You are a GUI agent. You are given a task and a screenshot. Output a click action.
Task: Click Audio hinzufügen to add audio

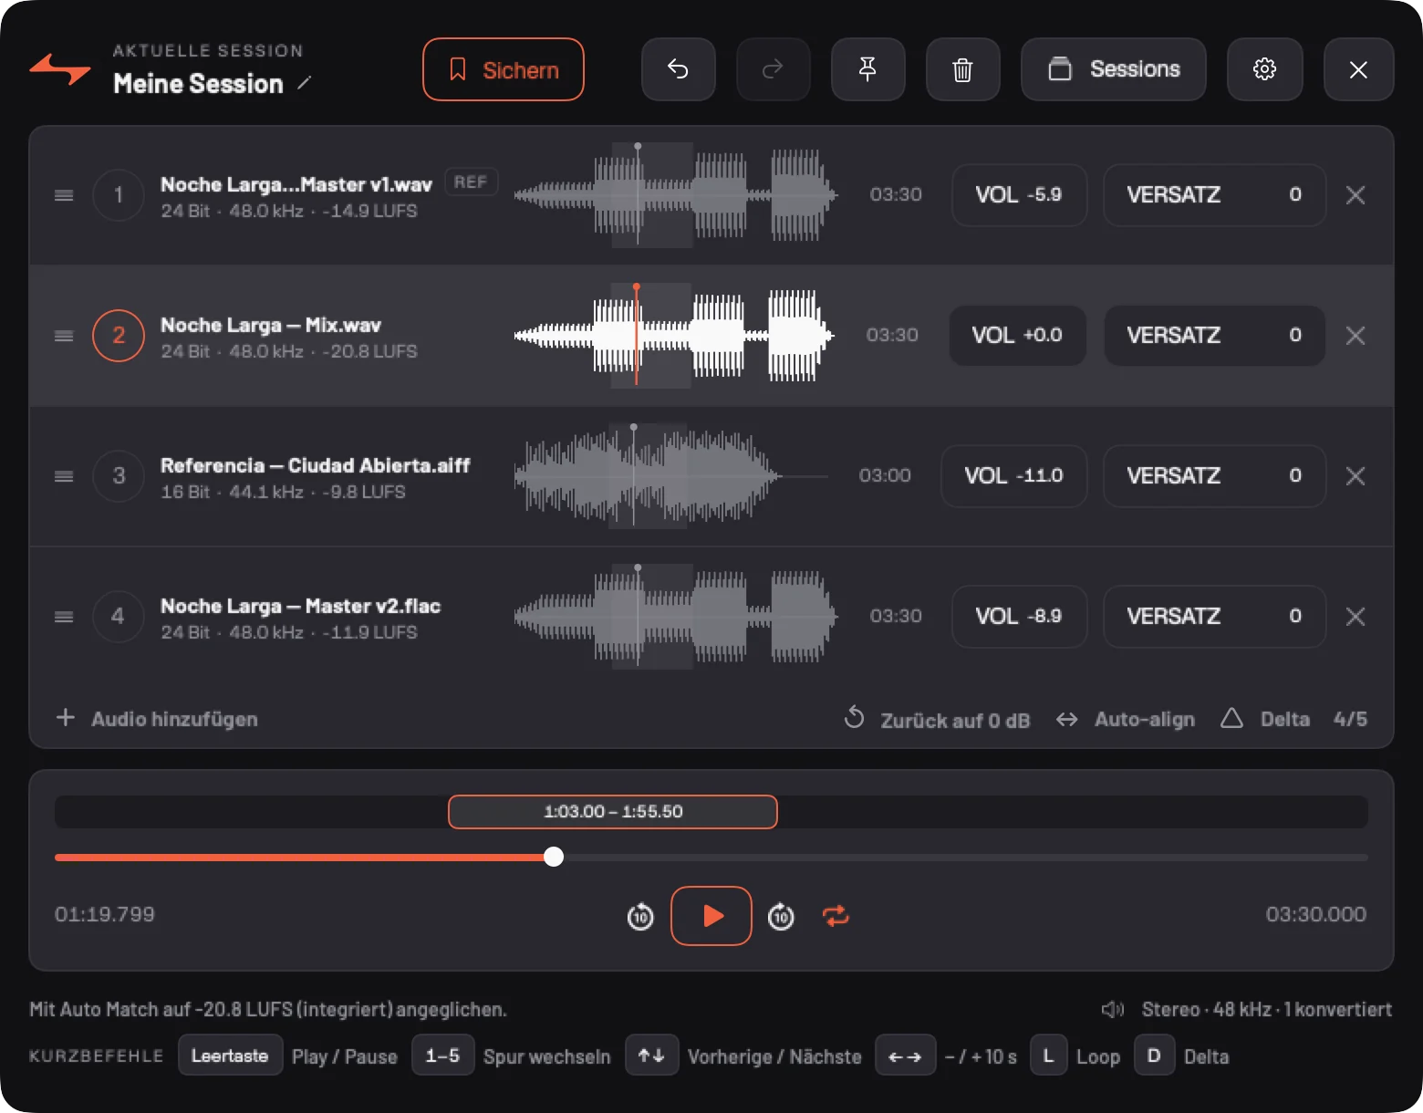(x=157, y=719)
